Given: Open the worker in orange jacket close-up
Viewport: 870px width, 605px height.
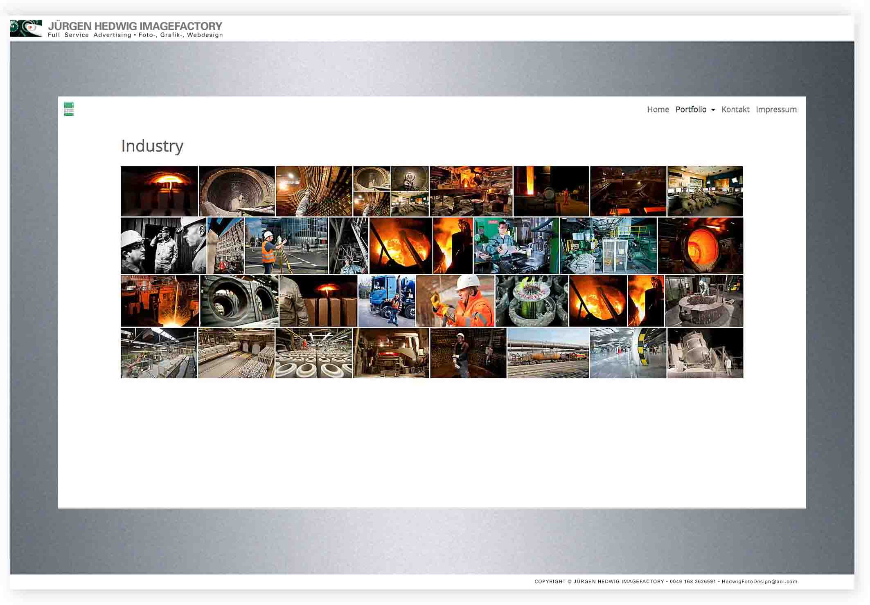Looking at the screenshot, I should pyautogui.click(x=455, y=301).
